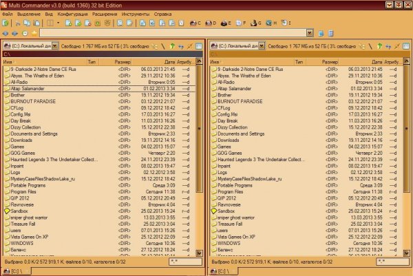The width and height of the screenshot is (413, 276).
Task: Click left panel root backslash icon
Action: [x=163, y=46]
